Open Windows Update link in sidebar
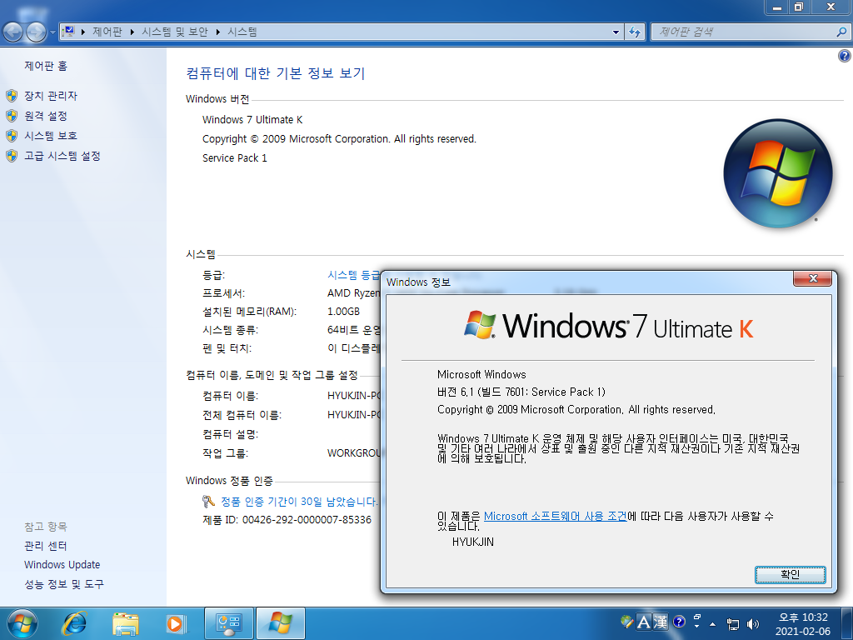Image resolution: width=853 pixels, height=640 pixels. [62, 565]
